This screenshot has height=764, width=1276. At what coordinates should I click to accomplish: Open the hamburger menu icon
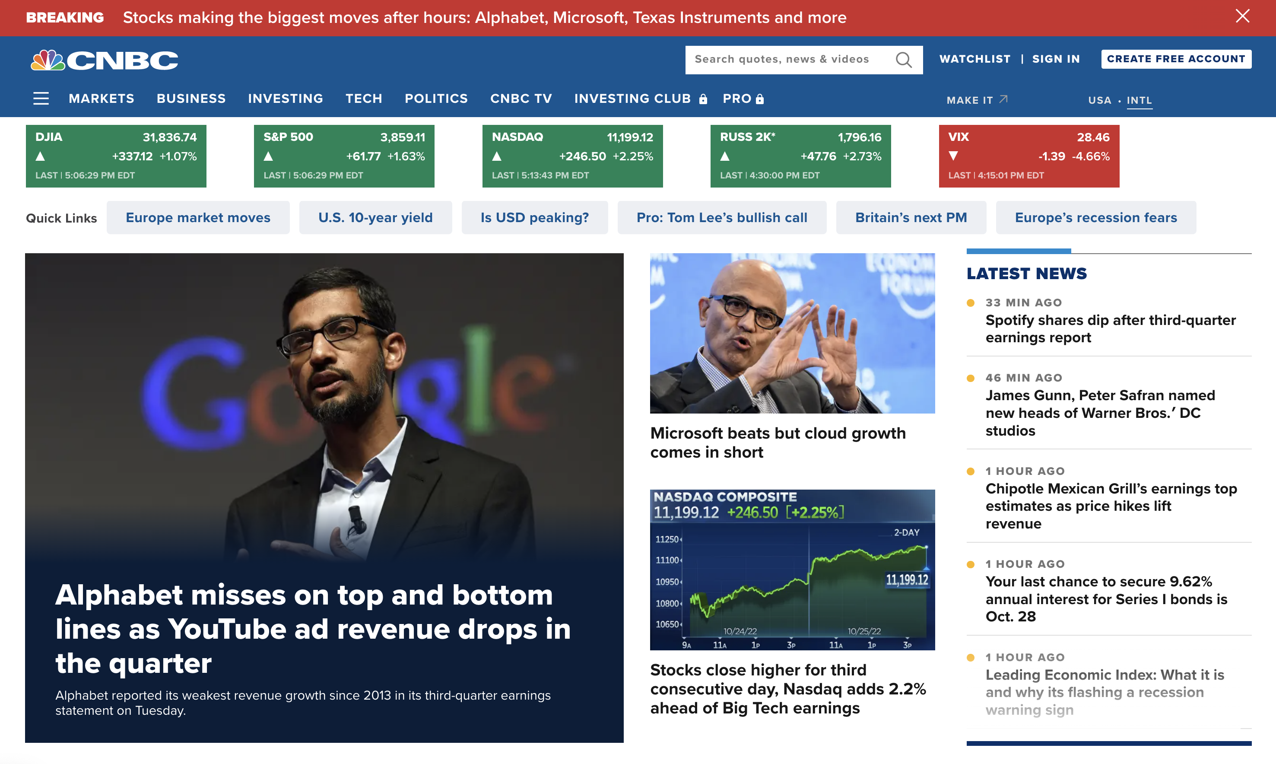[x=41, y=99]
